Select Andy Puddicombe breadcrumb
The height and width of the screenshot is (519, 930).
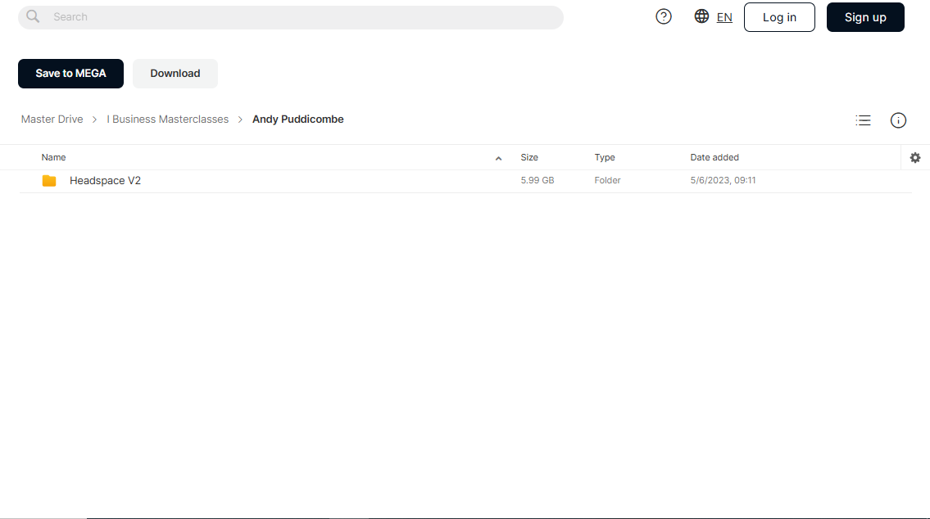click(x=297, y=119)
